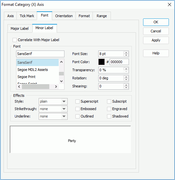Image resolution: width=175 pixels, height=180 pixels.
Task: Click font list scroll down arrow
Action: point(61,81)
